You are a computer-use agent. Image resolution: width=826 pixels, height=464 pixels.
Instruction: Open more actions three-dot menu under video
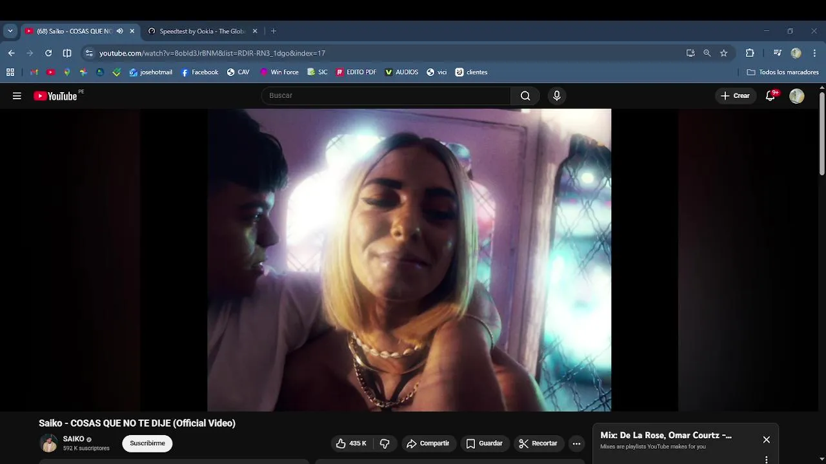click(576, 443)
